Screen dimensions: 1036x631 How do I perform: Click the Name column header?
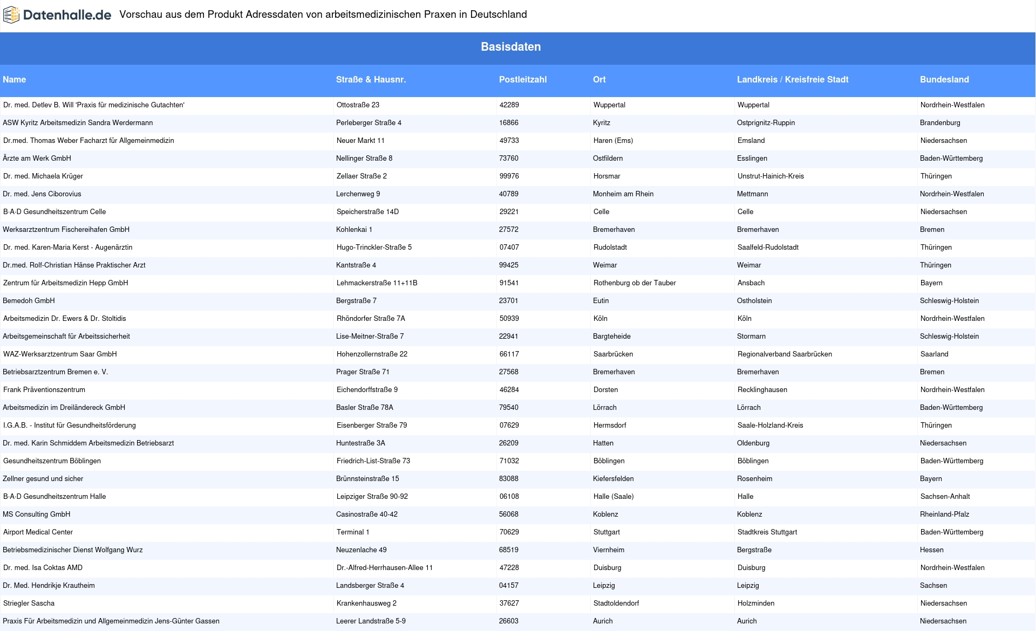point(15,80)
